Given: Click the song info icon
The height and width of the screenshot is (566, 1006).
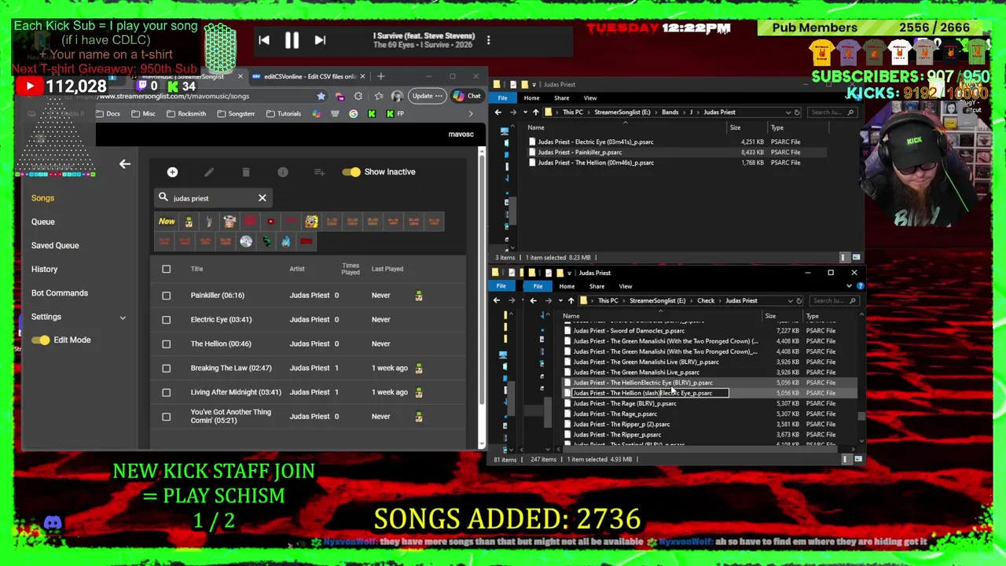Looking at the screenshot, I should point(283,172).
